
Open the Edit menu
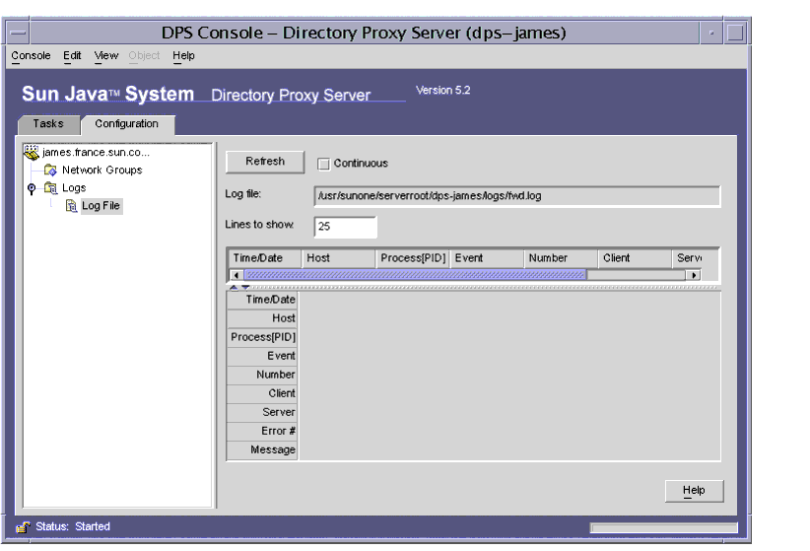[72, 56]
